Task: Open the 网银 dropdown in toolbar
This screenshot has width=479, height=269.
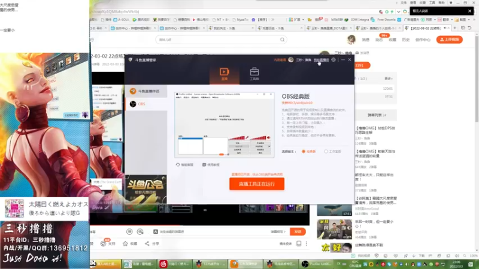Action: coord(429,20)
